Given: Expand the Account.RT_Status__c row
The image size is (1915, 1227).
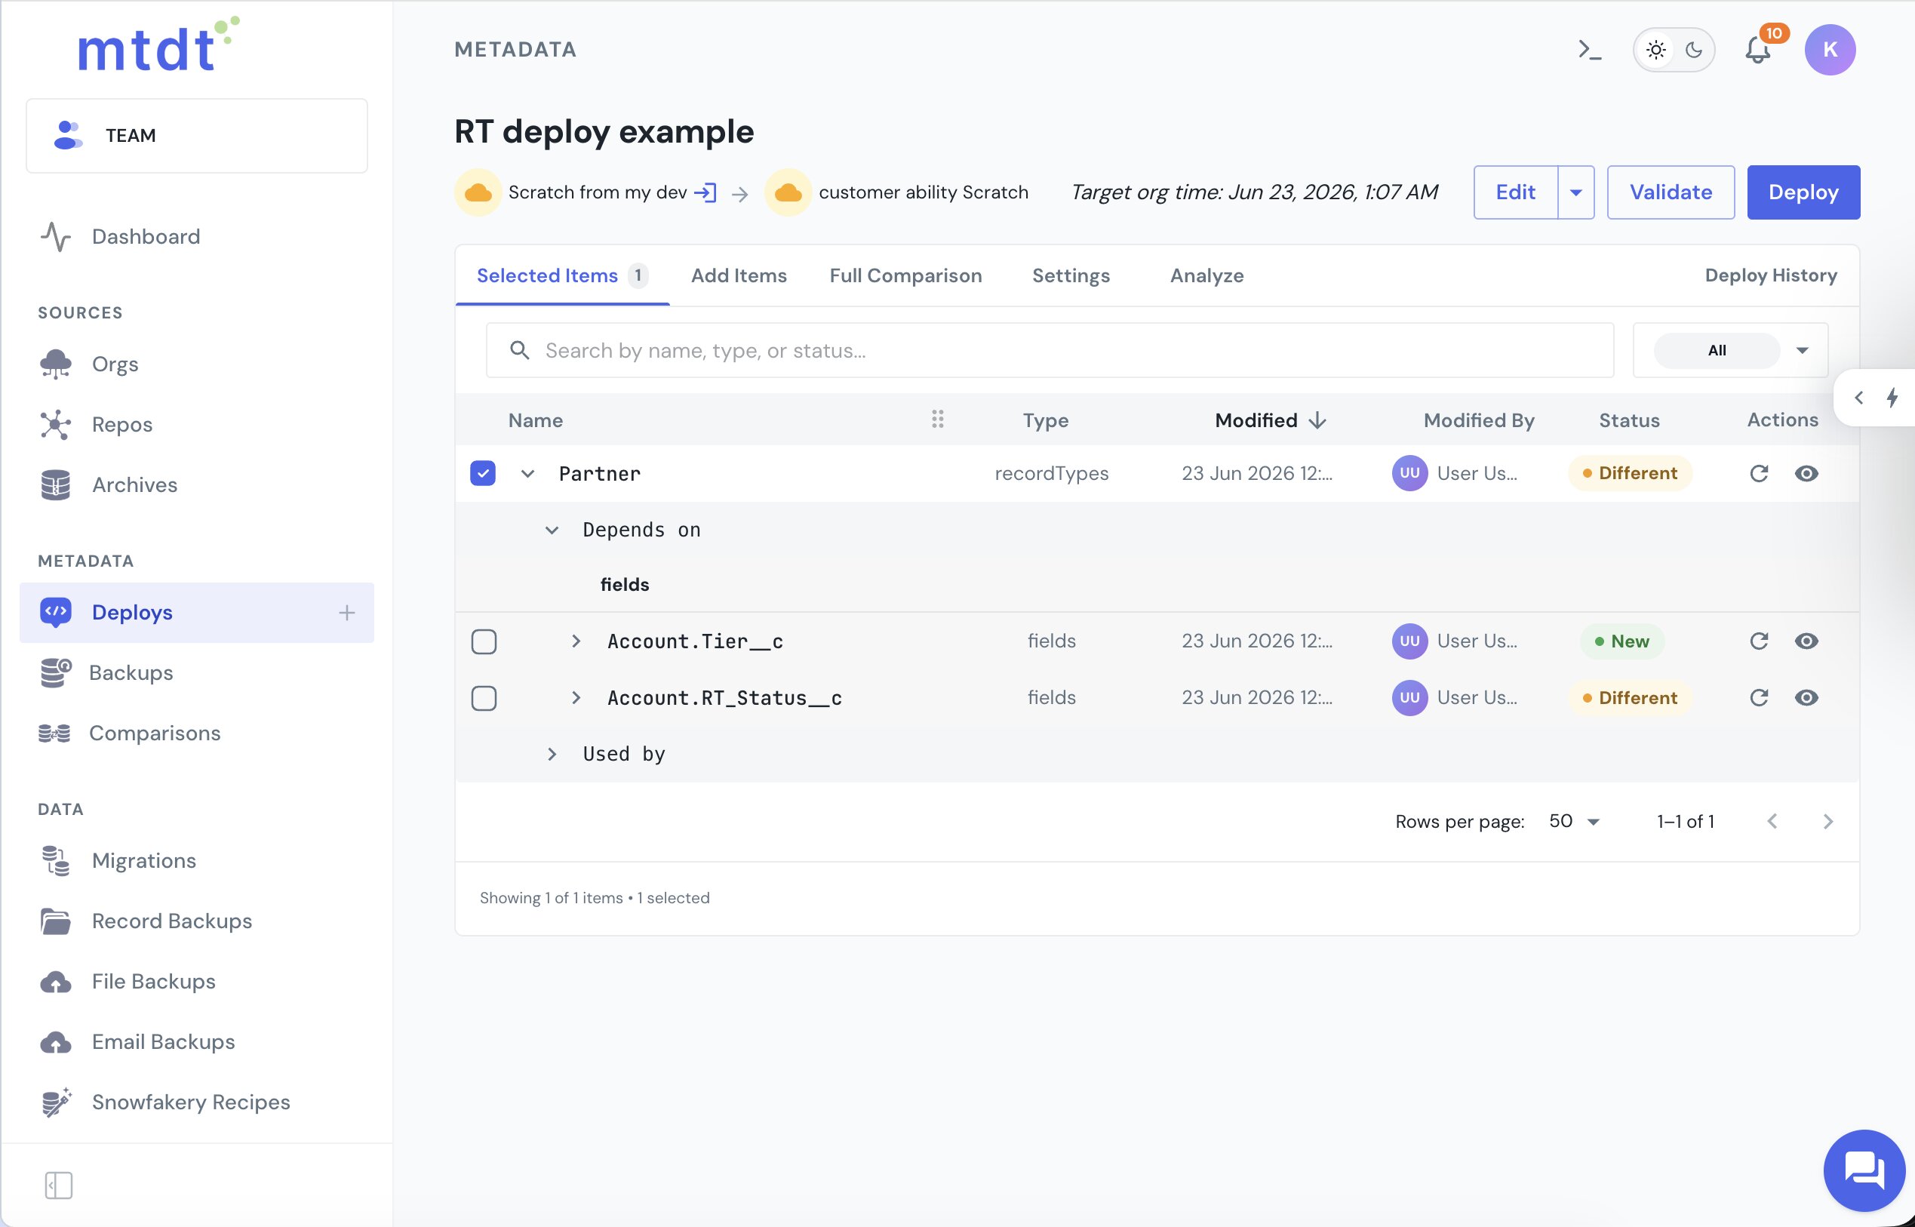Looking at the screenshot, I should tap(576, 698).
